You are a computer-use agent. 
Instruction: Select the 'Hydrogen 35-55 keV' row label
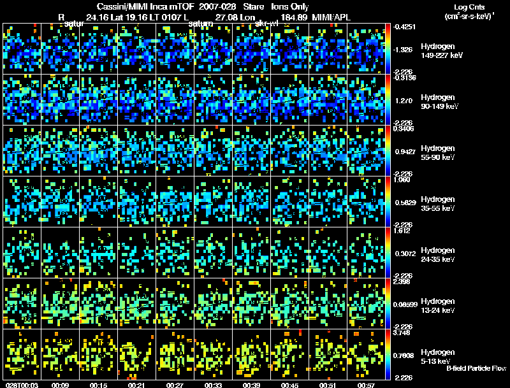tap(438, 204)
